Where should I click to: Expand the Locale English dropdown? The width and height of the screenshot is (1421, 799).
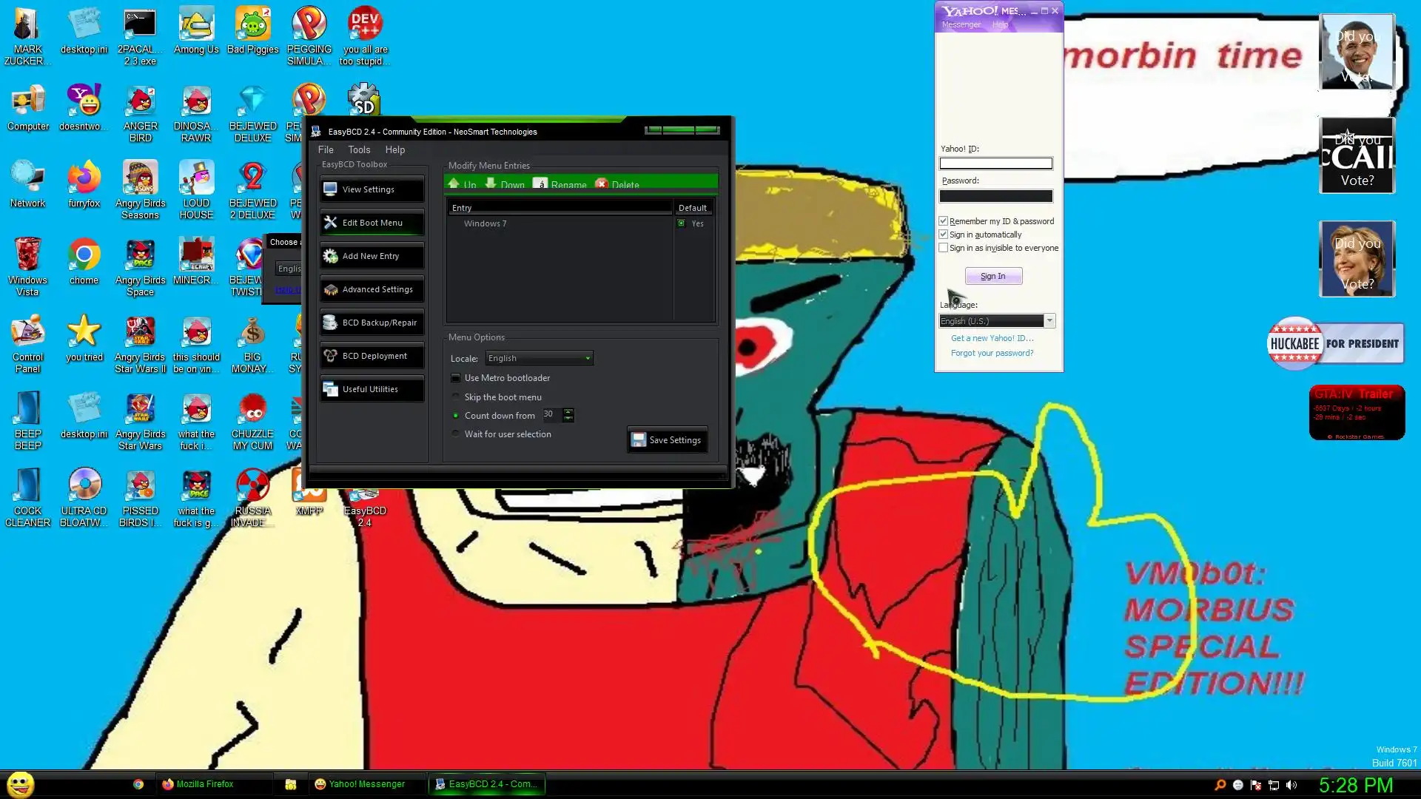coord(588,358)
